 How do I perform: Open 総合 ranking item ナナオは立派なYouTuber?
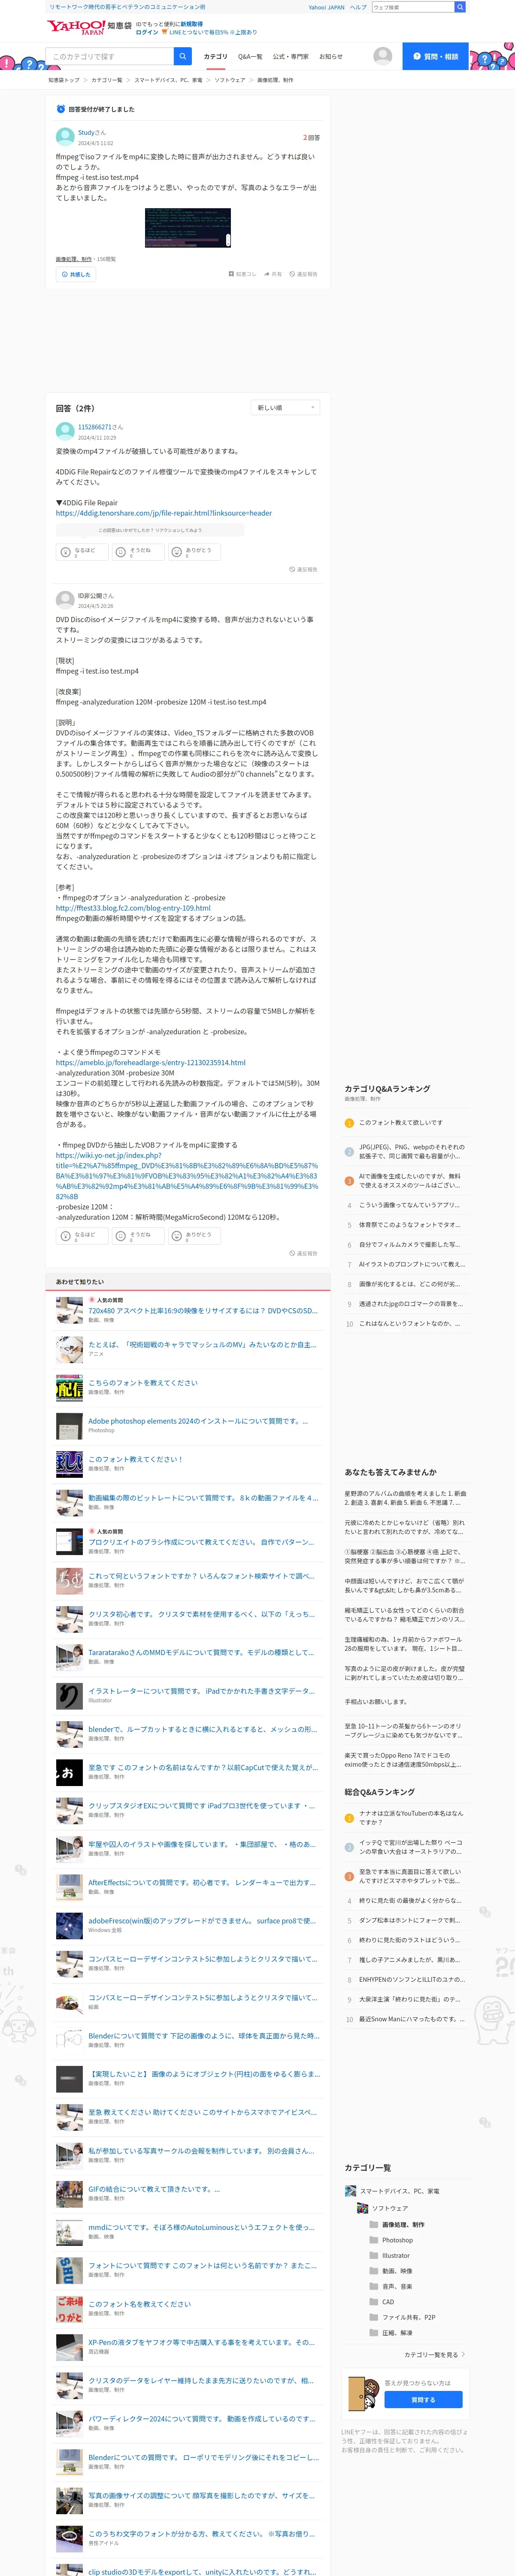[x=411, y=1818]
